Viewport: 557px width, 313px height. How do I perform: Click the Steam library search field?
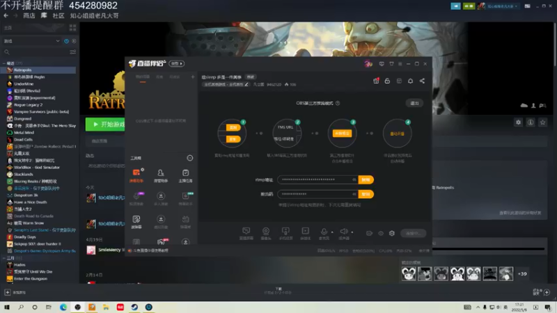coord(36,52)
